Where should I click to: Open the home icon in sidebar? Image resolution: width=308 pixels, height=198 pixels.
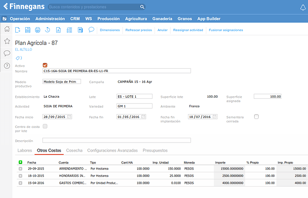click(7, 29)
